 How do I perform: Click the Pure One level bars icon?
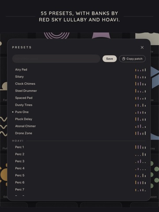point(140,112)
